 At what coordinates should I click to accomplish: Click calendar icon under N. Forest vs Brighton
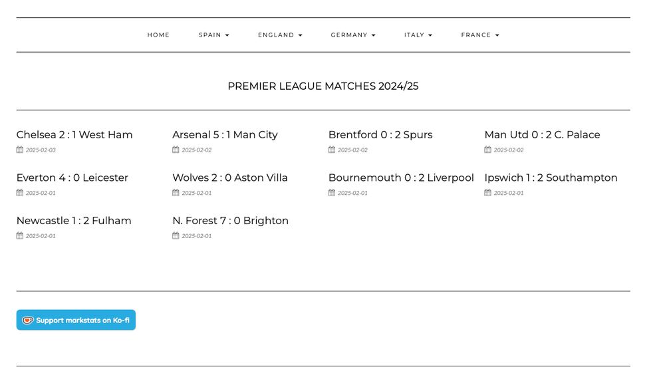coord(176,235)
